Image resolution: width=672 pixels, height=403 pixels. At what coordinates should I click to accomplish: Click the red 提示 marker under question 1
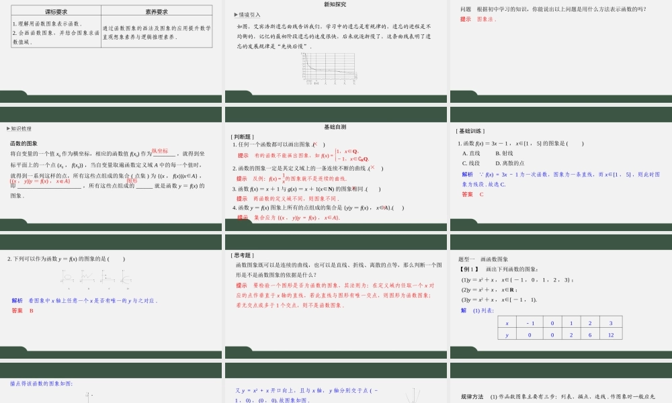pyautogui.click(x=243, y=156)
